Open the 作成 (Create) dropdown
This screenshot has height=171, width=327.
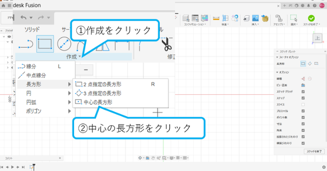[74, 57]
